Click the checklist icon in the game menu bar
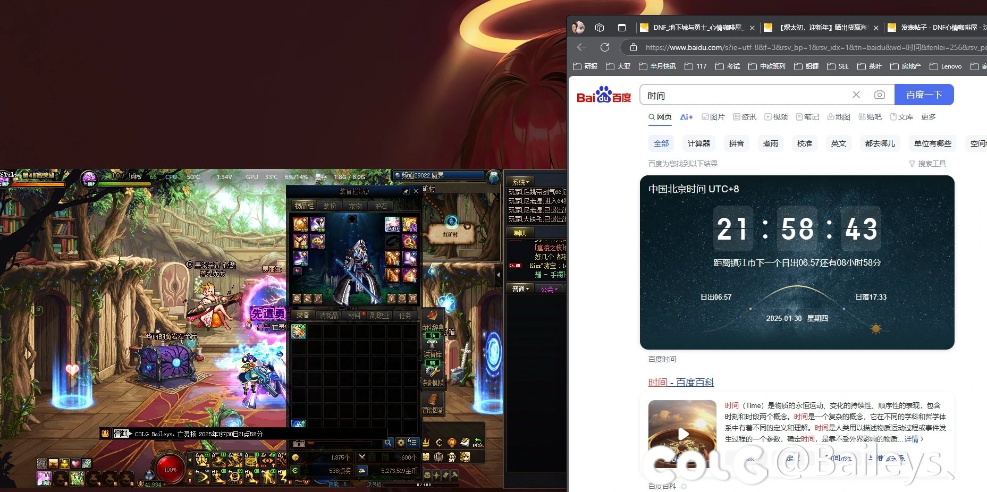Image resolution: width=987 pixels, height=492 pixels. 465,443
